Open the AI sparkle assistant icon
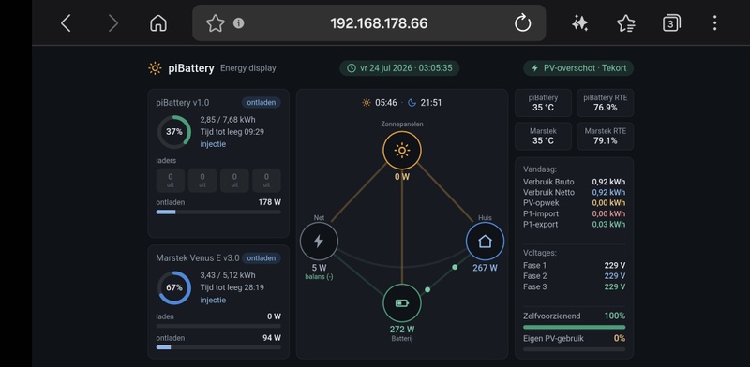 579,22
